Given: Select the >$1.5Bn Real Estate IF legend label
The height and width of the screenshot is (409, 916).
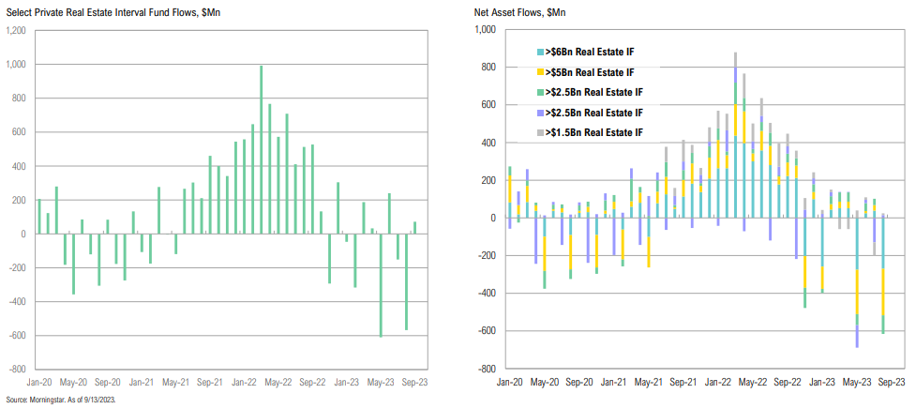Looking at the screenshot, I should pos(597,133).
